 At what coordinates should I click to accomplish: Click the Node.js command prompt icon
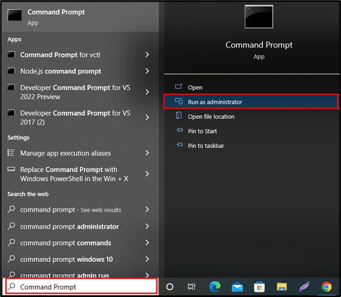click(x=11, y=71)
